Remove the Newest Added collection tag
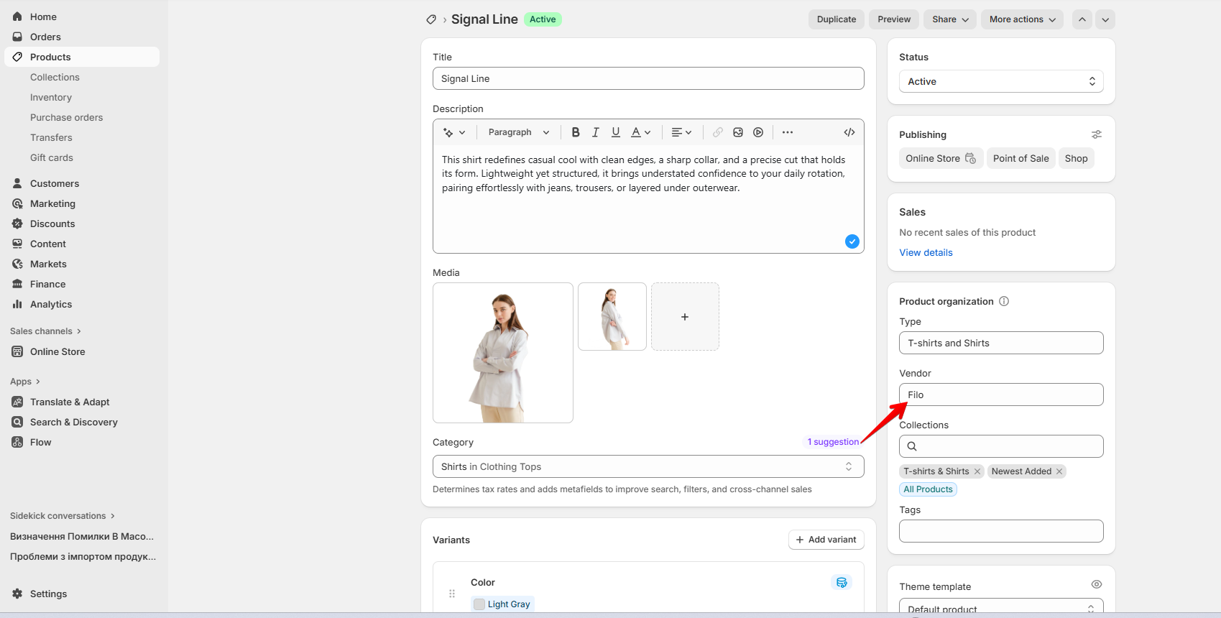The image size is (1221, 618). coord(1059,471)
